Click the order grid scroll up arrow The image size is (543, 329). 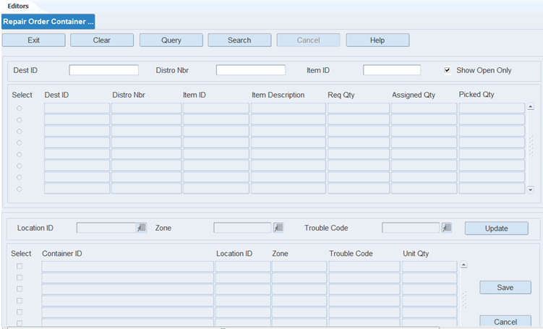click(x=531, y=107)
